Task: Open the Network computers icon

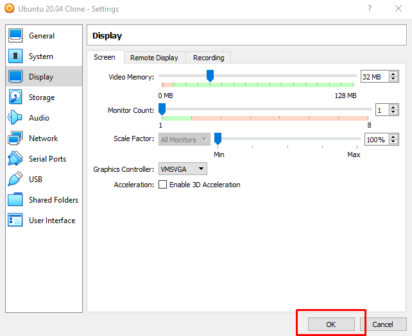Action: pos(15,138)
